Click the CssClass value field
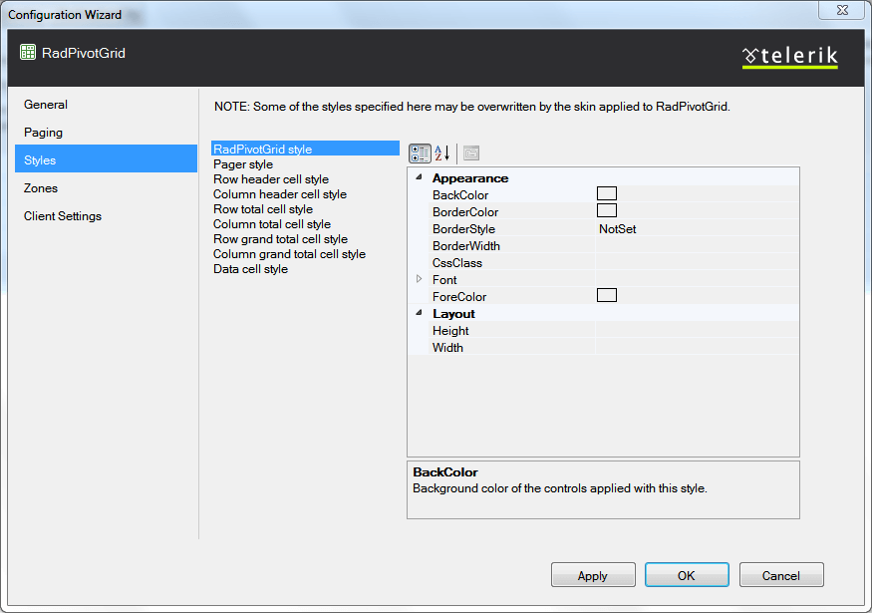The image size is (872, 613). [697, 262]
